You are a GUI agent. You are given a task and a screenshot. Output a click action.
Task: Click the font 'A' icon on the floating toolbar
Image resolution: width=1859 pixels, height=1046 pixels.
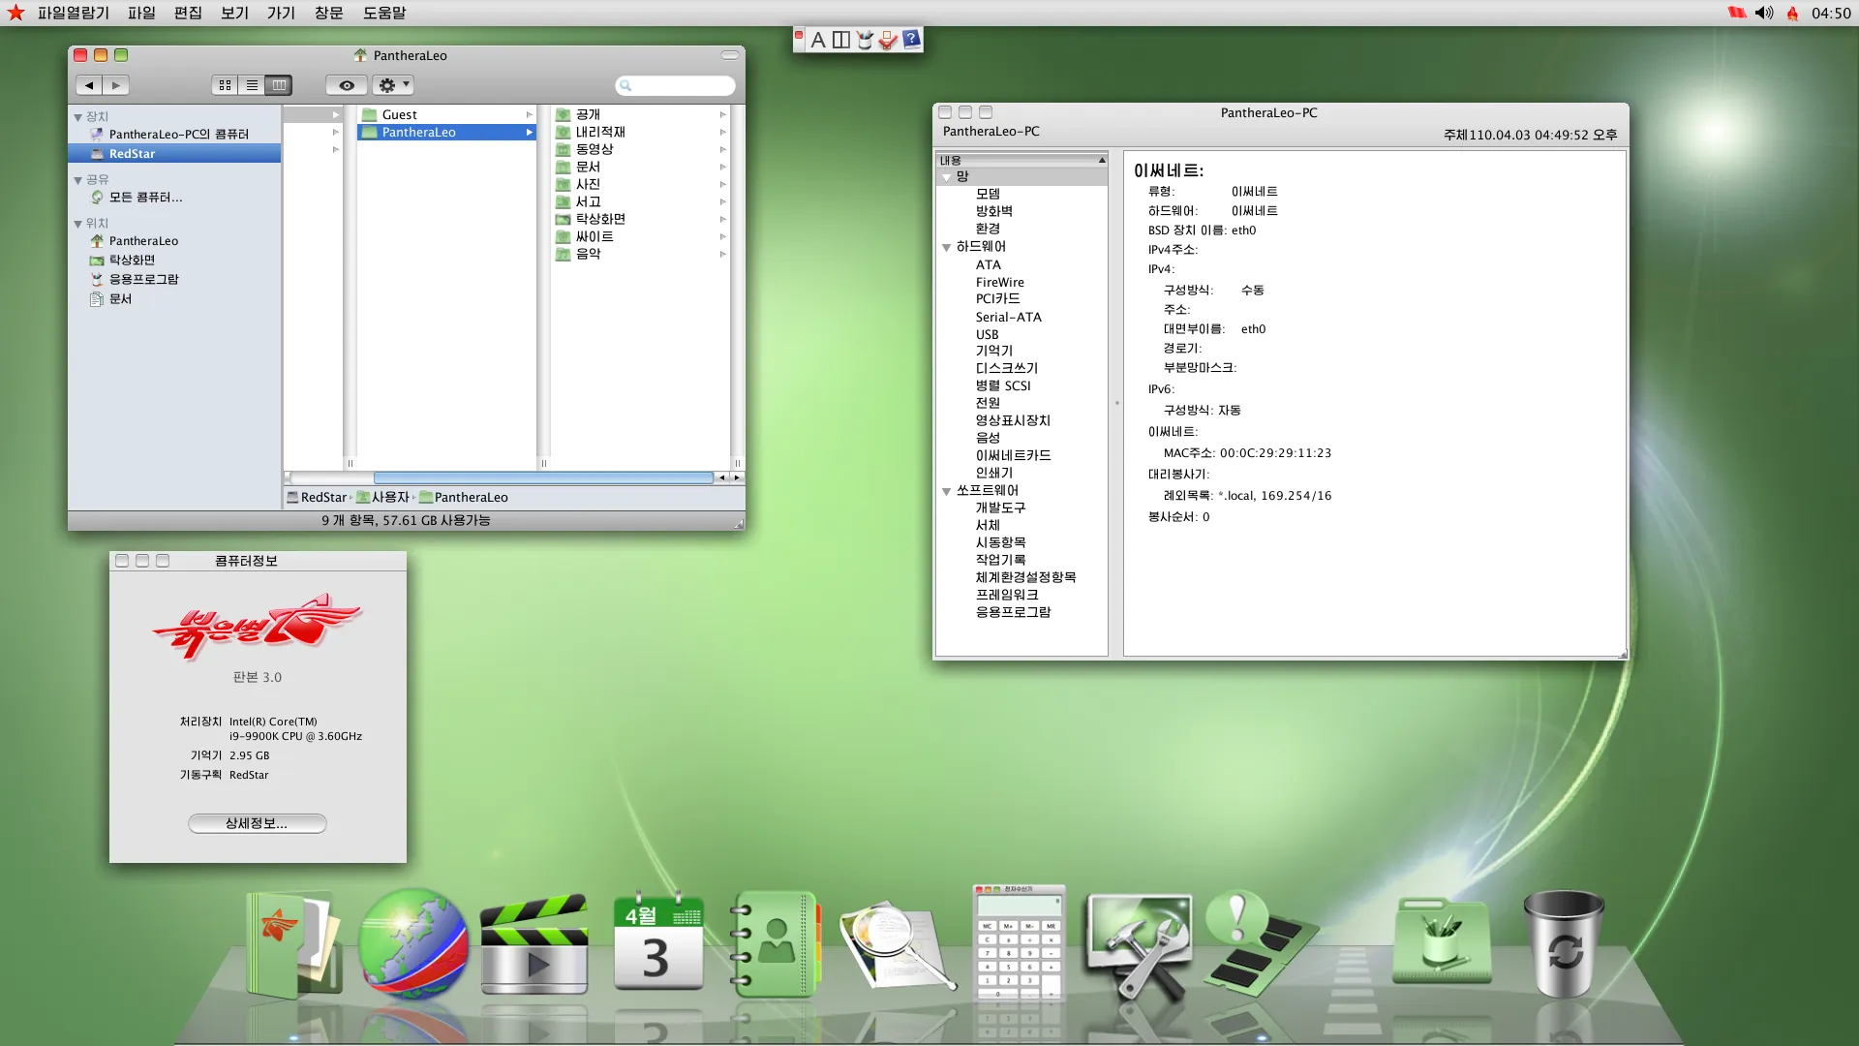818,39
